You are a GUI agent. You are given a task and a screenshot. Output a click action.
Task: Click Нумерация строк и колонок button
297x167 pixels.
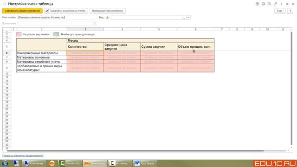[107, 11]
